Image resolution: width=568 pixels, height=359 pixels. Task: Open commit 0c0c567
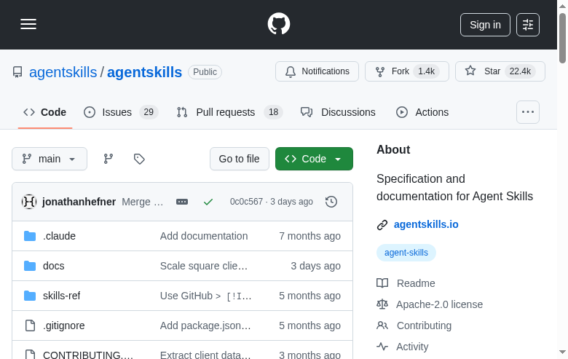click(246, 202)
